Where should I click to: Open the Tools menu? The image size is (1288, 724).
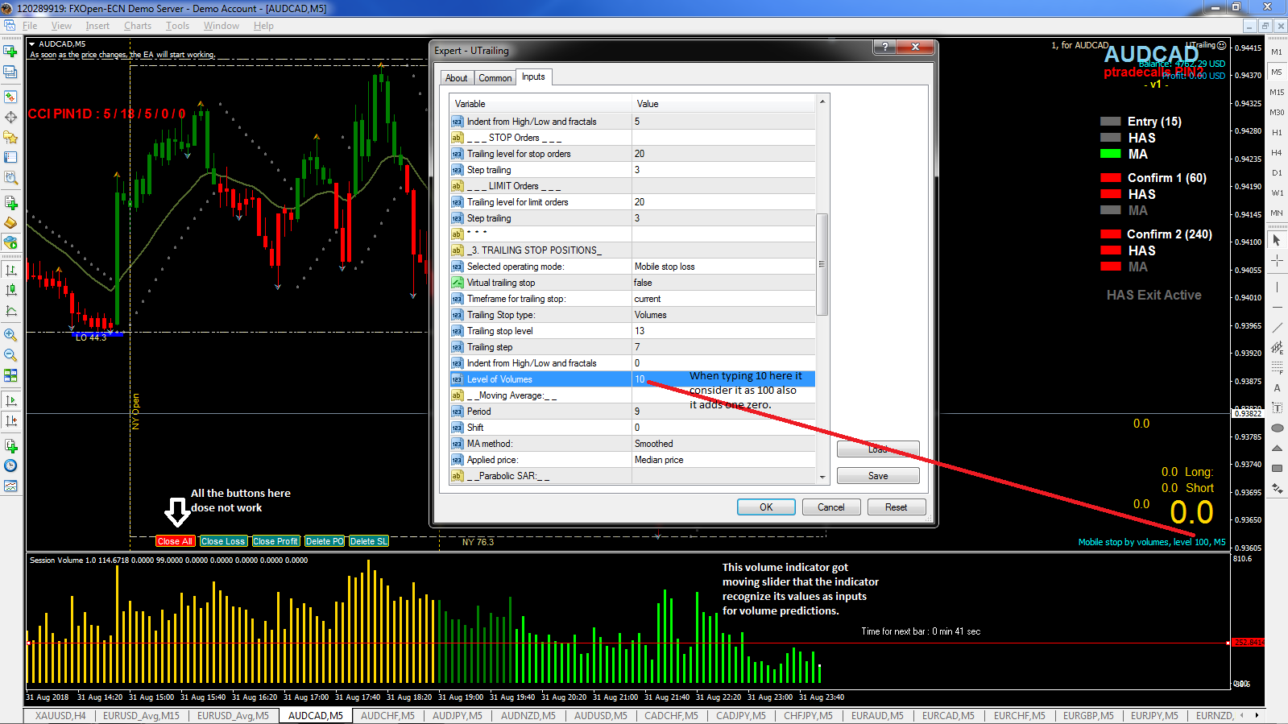[177, 26]
